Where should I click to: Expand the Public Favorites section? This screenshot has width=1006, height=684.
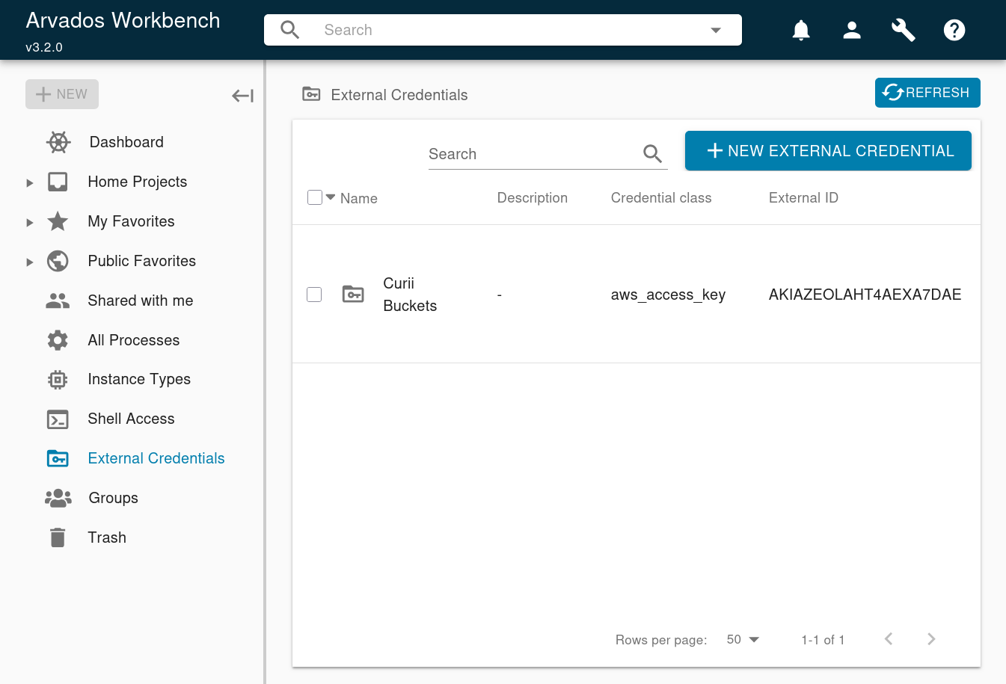[x=29, y=261]
